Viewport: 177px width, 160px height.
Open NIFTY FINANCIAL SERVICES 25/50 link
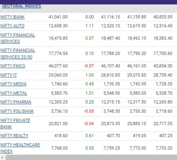18,54
